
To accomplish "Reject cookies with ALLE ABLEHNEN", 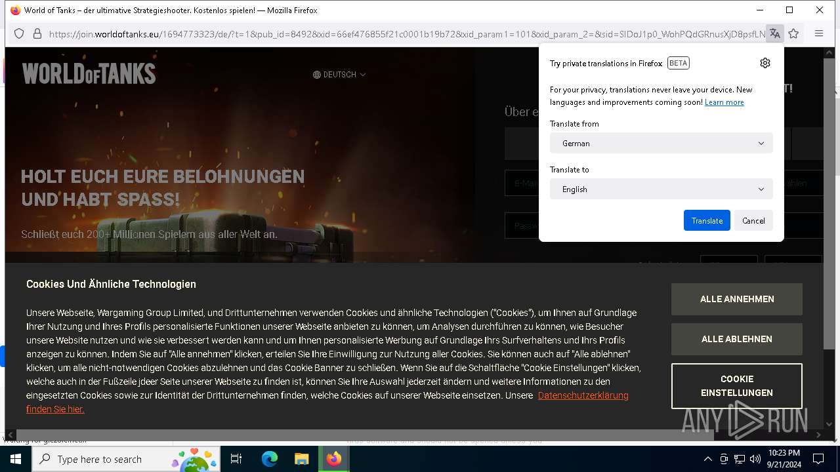I will (x=737, y=339).
